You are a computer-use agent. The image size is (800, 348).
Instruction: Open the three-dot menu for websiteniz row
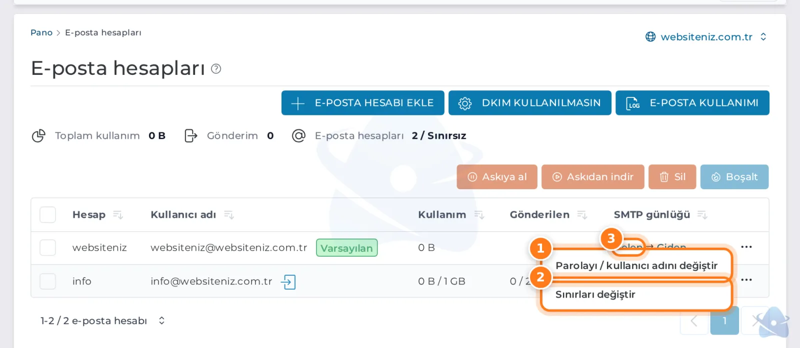tap(746, 247)
